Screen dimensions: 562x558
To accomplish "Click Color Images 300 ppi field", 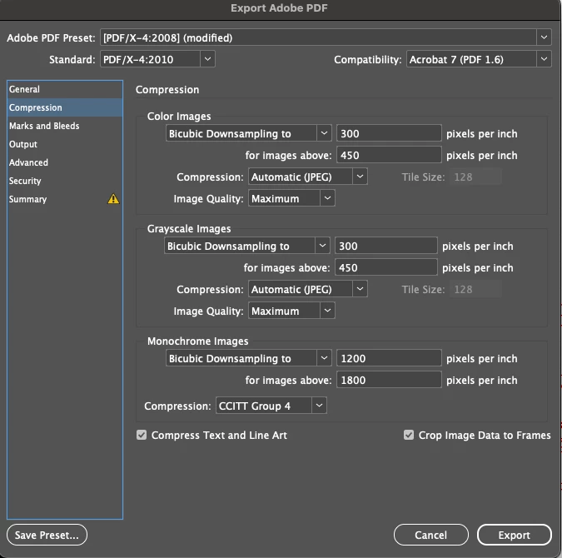I will click(x=389, y=133).
